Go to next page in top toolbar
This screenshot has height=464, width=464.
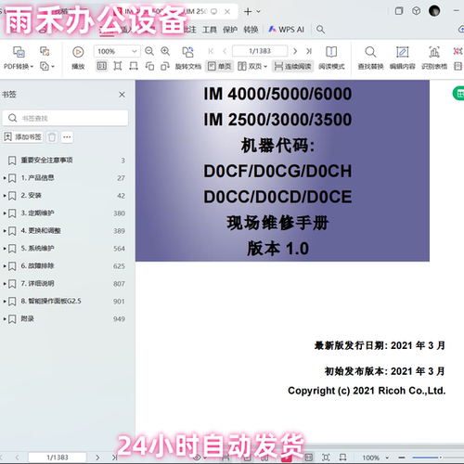click(295, 51)
